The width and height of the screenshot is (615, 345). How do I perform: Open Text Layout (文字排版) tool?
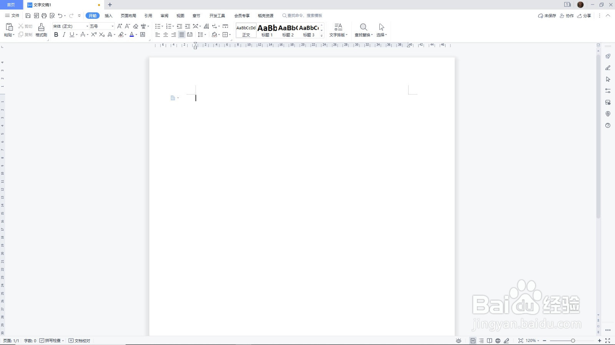338,30
